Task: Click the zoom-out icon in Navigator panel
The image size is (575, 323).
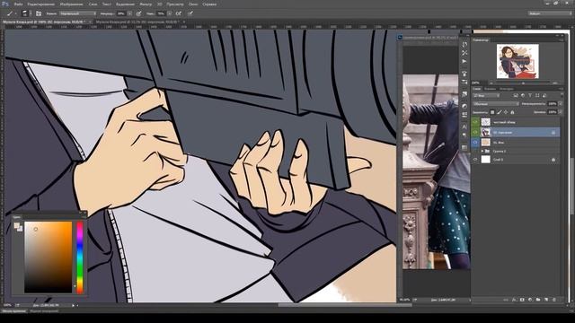Action: point(491,83)
